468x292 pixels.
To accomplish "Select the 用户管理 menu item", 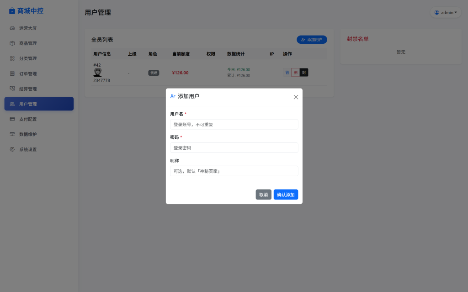I will click(39, 104).
